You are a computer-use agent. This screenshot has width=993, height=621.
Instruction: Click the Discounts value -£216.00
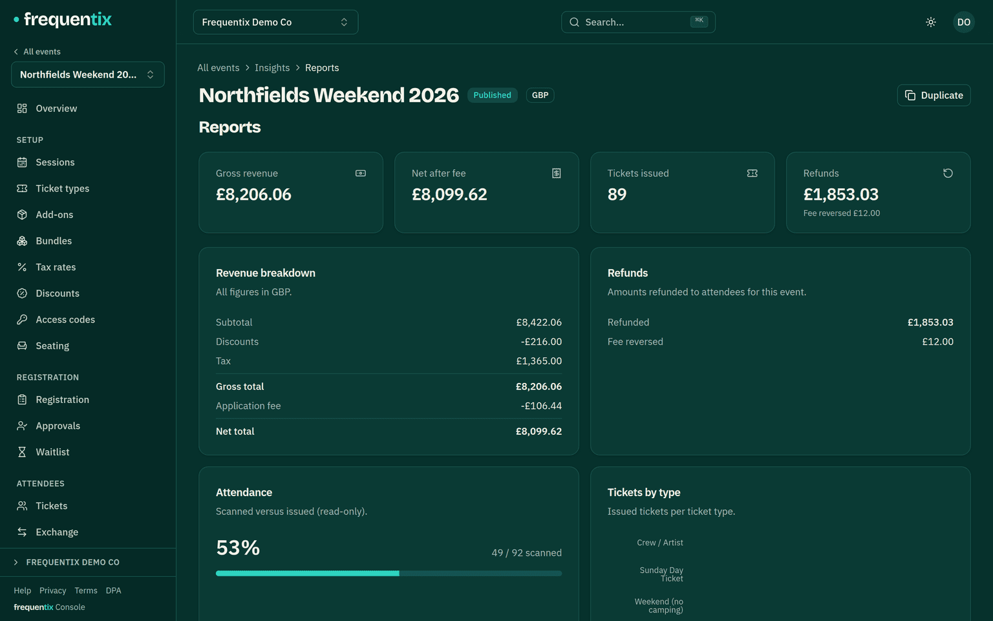tap(541, 342)
